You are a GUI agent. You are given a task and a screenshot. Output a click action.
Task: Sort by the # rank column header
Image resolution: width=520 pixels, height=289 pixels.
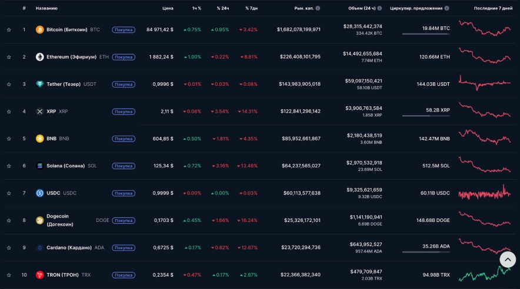pos(24,8)
